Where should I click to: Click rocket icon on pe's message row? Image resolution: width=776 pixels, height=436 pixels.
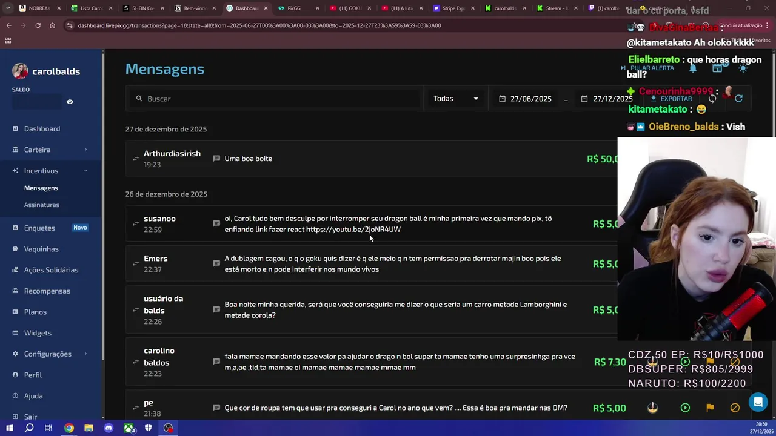pos(652,408)
